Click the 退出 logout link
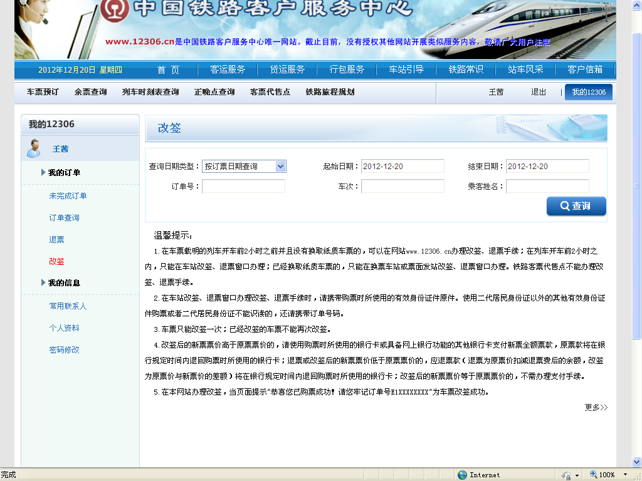 [539, 92]
